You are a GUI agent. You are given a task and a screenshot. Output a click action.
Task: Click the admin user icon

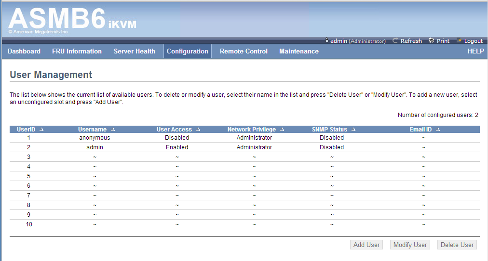[x=326, y=40]
